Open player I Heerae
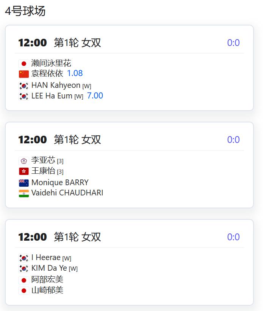 (x=46, y=257)
